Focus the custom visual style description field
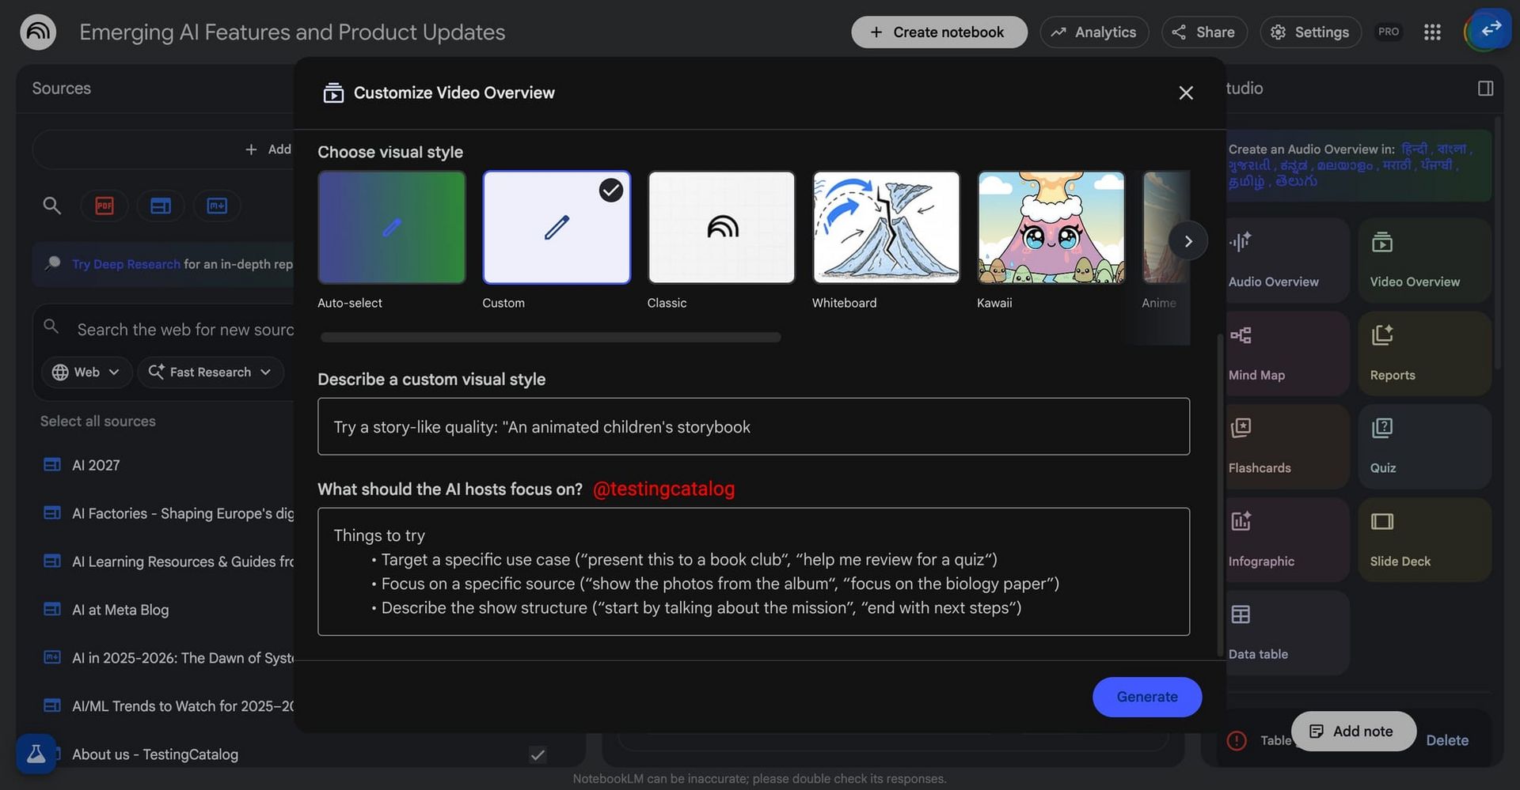This screenshot has width=1520, height=790. click(x=753, y=426)
